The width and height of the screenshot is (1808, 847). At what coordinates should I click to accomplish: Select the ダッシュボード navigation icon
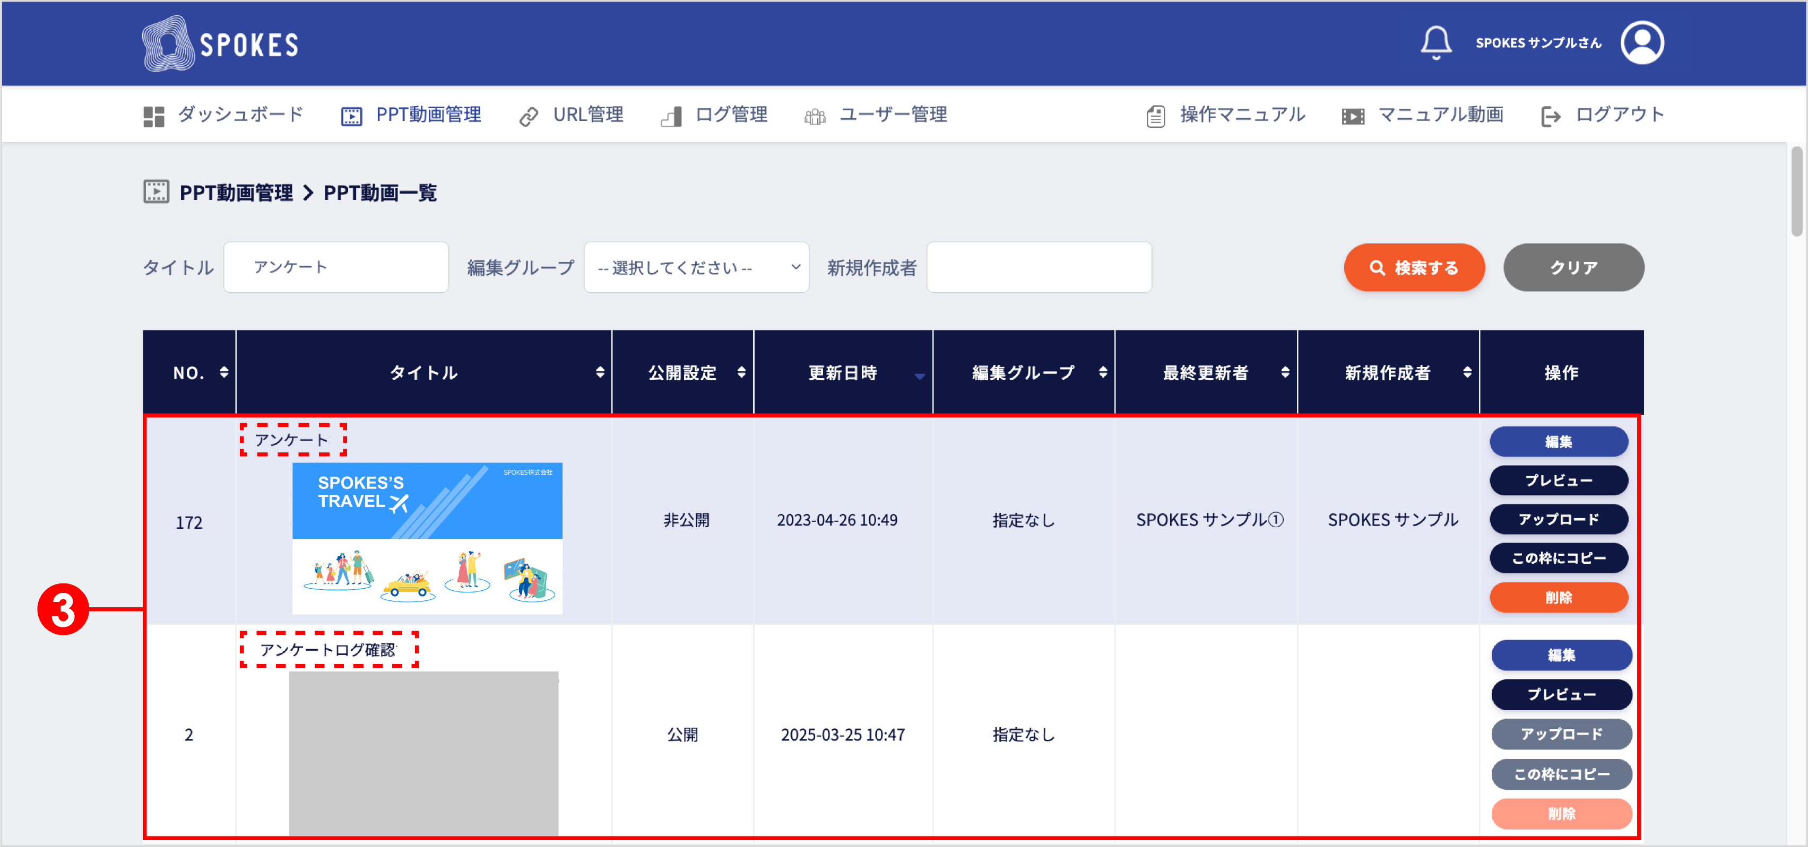click(154, 115)
